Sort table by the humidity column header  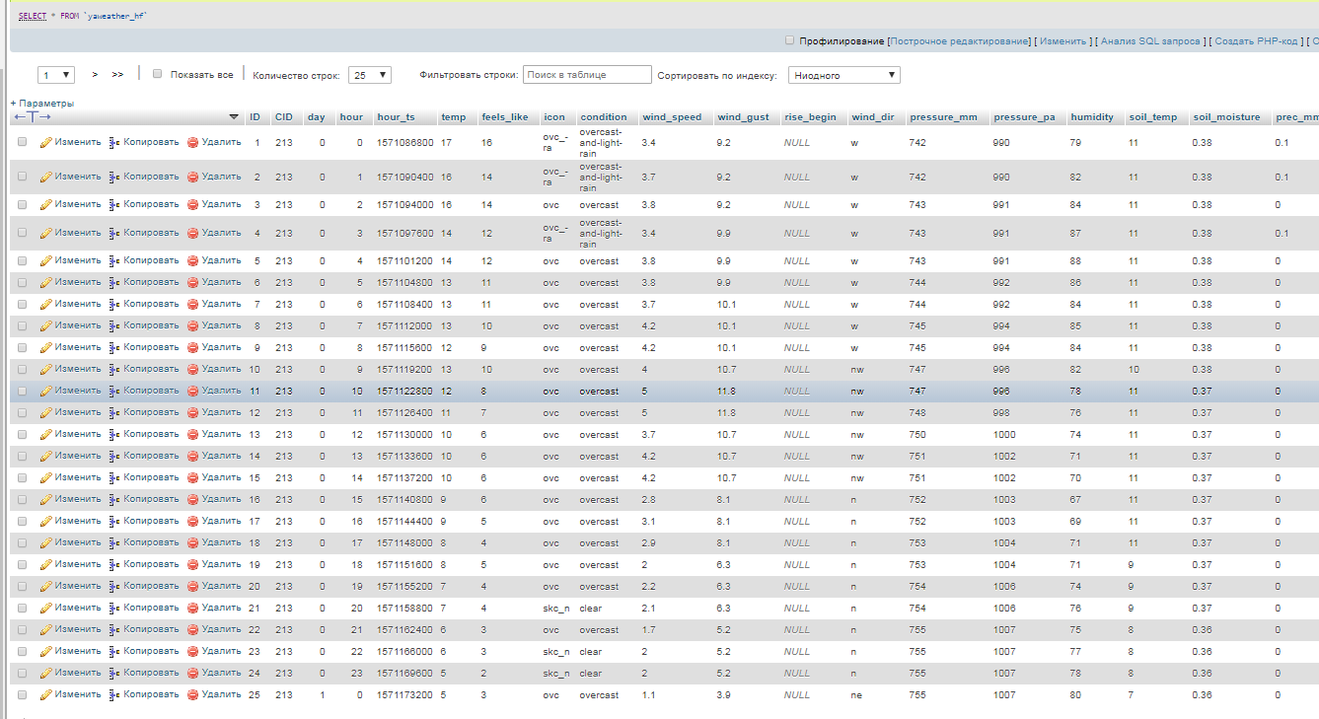[1091, 117]
